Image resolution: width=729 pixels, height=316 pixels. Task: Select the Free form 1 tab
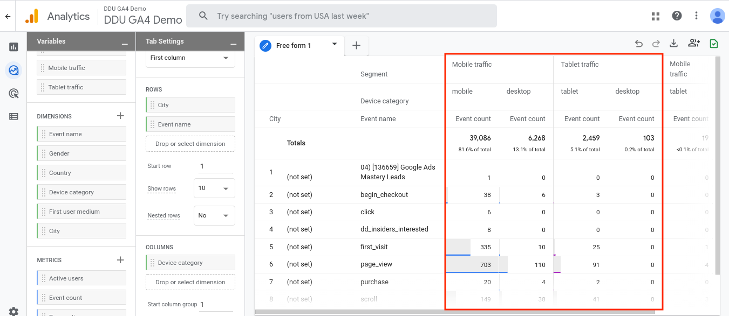point(299,46)
